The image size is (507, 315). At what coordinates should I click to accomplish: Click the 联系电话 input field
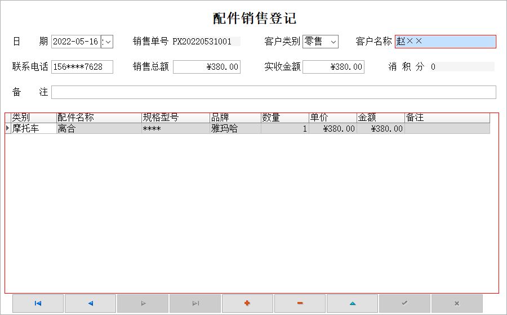coord(82,67)
